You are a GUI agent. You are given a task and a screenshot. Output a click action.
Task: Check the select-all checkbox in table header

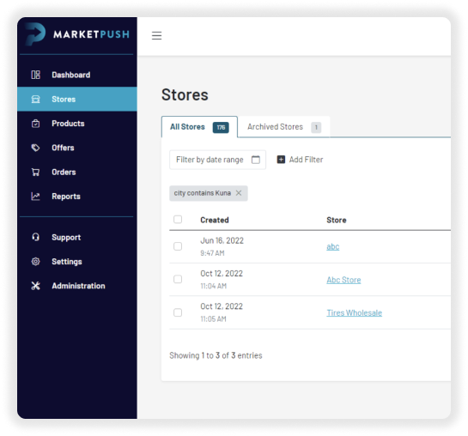[x=178, y=220]
